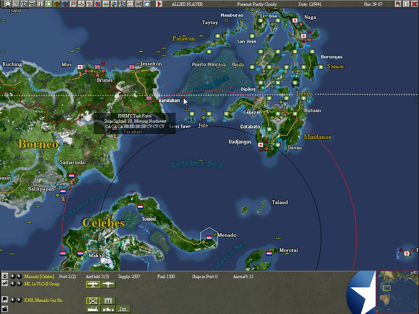Go to next base using Manado right arrow
Viewport: 419px width, 314px height.
coord(19,276)
